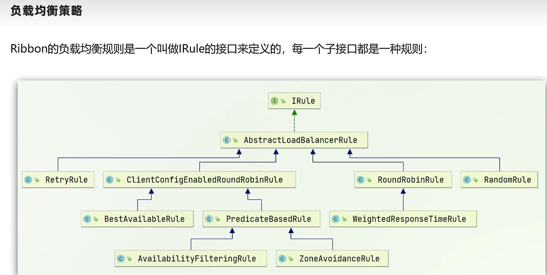Click the class icon of WeightedResponseTimeRule
Image resolution: width=547 pixels, height=275 pixels.
335,219
